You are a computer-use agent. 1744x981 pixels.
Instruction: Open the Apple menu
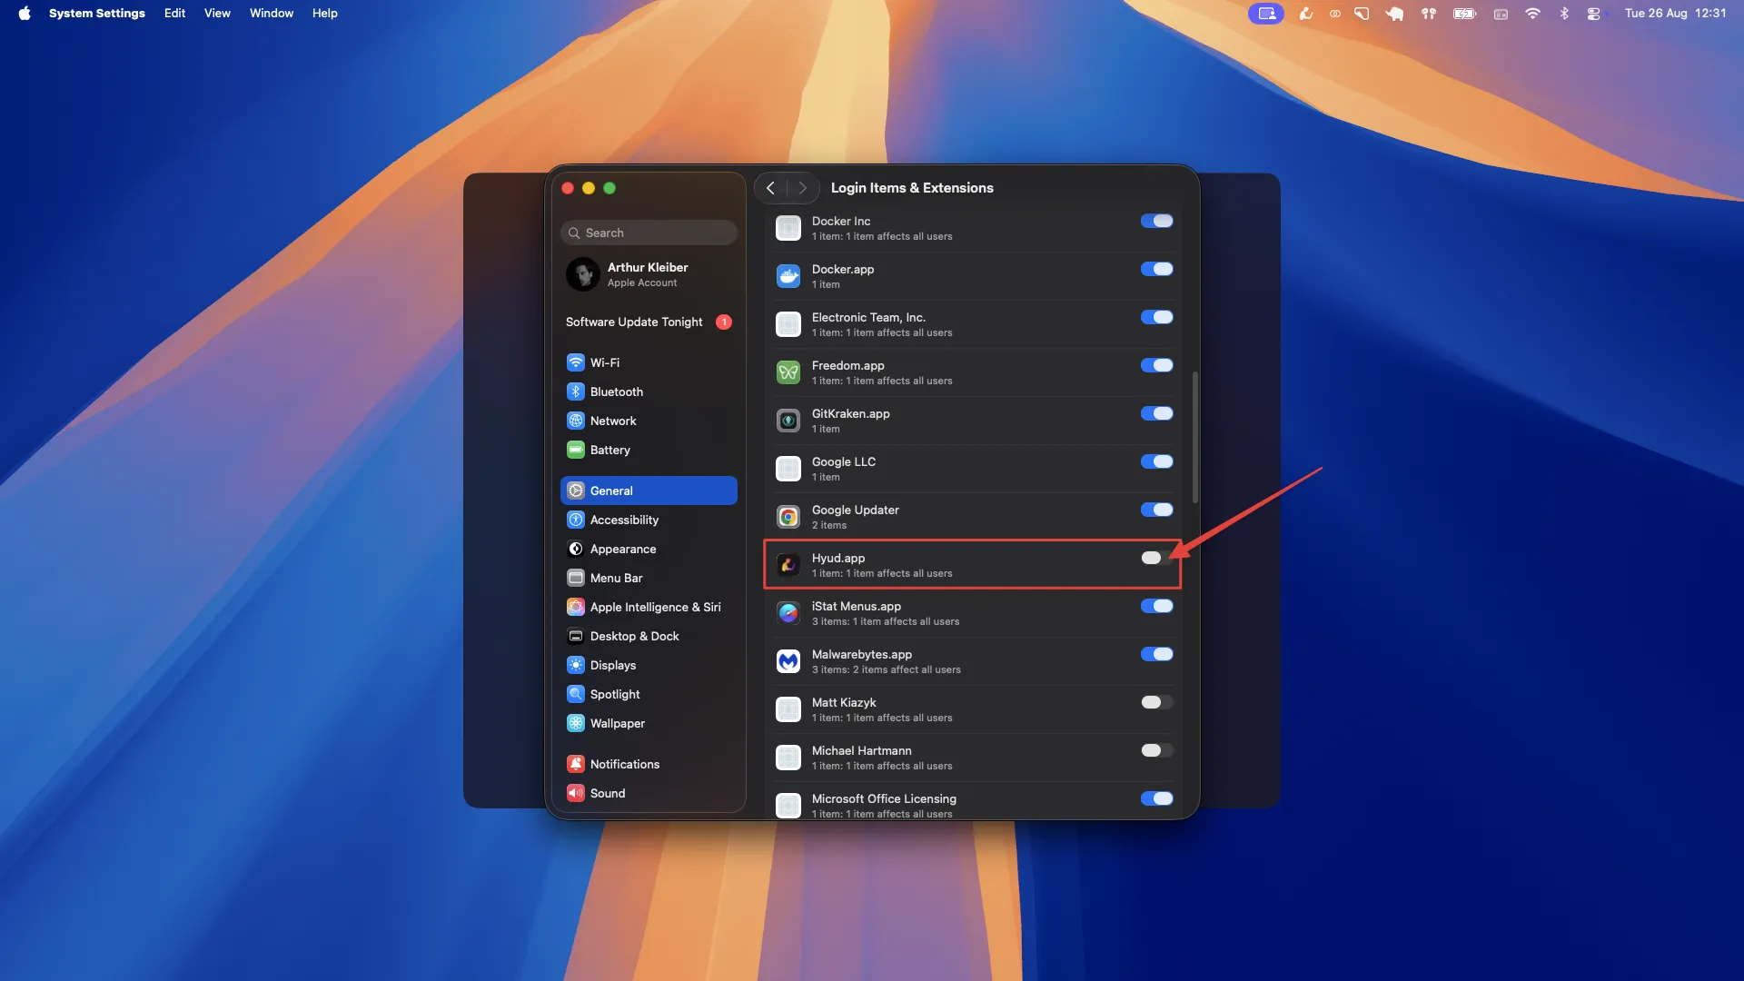pyautogui.click(x=25, y=13)
